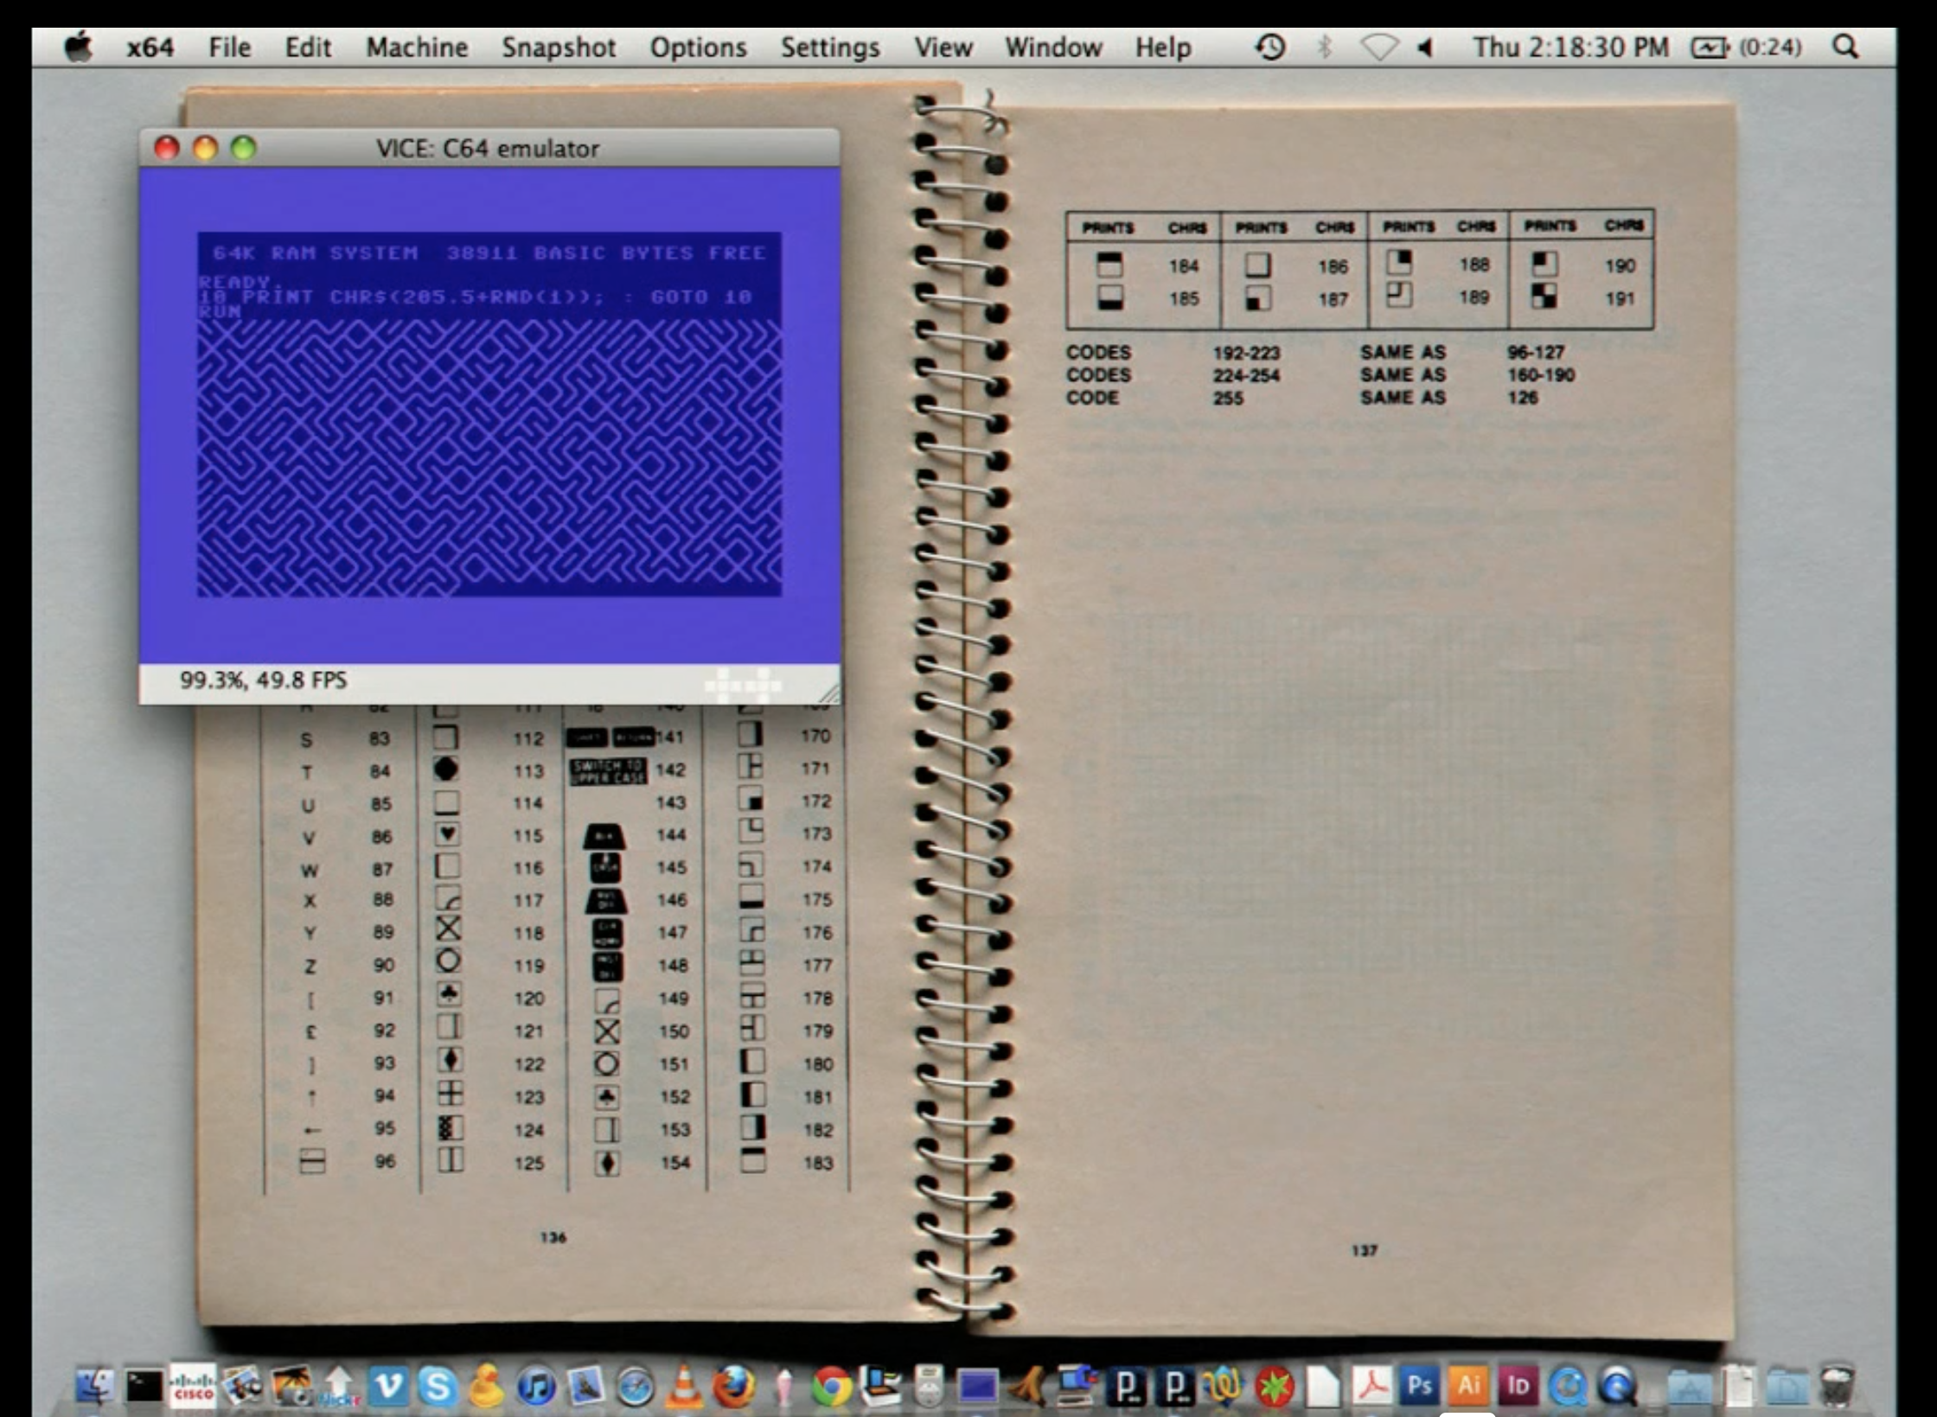Click the VICE window resize grip

(828, 693)
